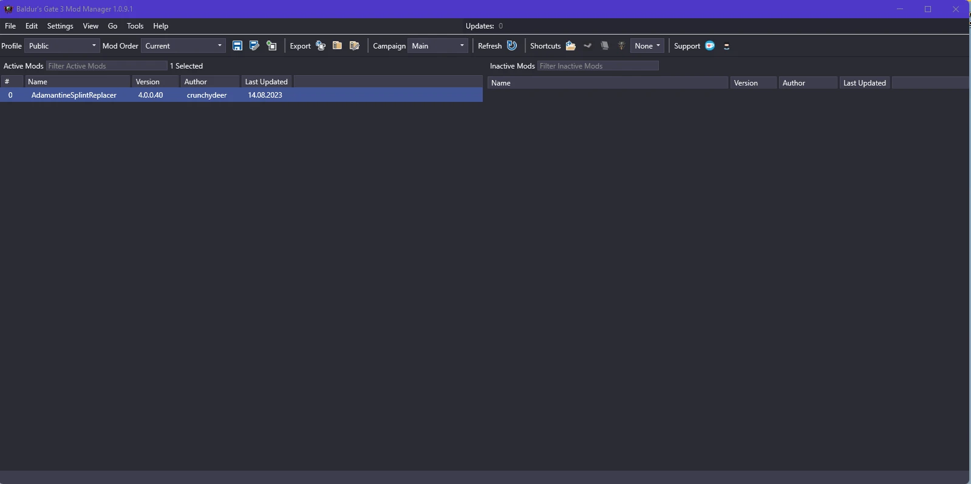Click the Ko-fi heart Support icon
Screen dimensions: 971x484
(710, 46)
